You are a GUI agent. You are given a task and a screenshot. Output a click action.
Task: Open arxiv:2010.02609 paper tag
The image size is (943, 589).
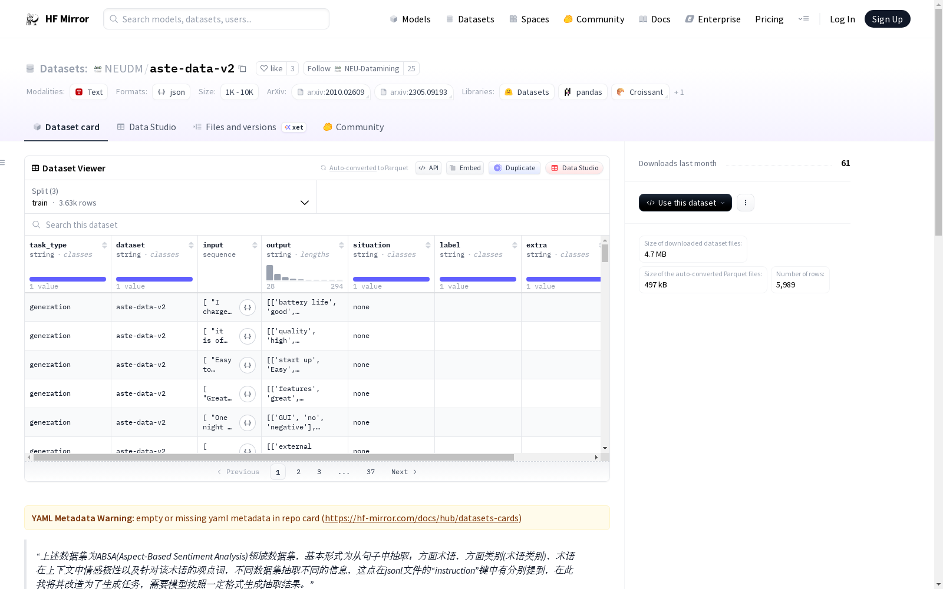[331, 92]
